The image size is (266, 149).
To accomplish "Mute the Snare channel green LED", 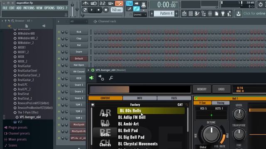I will (59, 52).
